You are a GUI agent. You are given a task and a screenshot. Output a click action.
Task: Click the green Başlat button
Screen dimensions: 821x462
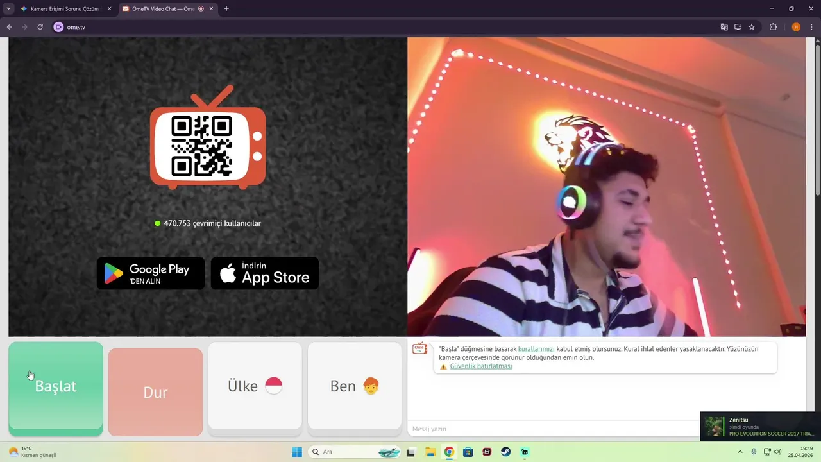(56, 389)
